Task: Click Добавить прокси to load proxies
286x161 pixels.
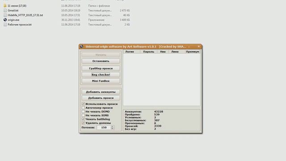Action: (101, 98)
